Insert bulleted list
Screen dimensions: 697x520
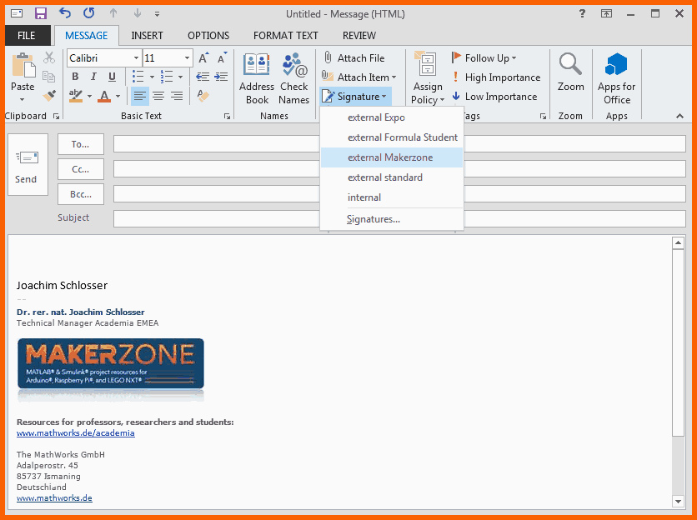(138, 77)
